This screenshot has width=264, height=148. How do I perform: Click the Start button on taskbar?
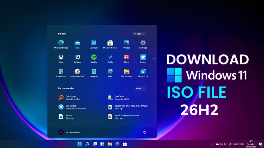click(x=79, y=144)
